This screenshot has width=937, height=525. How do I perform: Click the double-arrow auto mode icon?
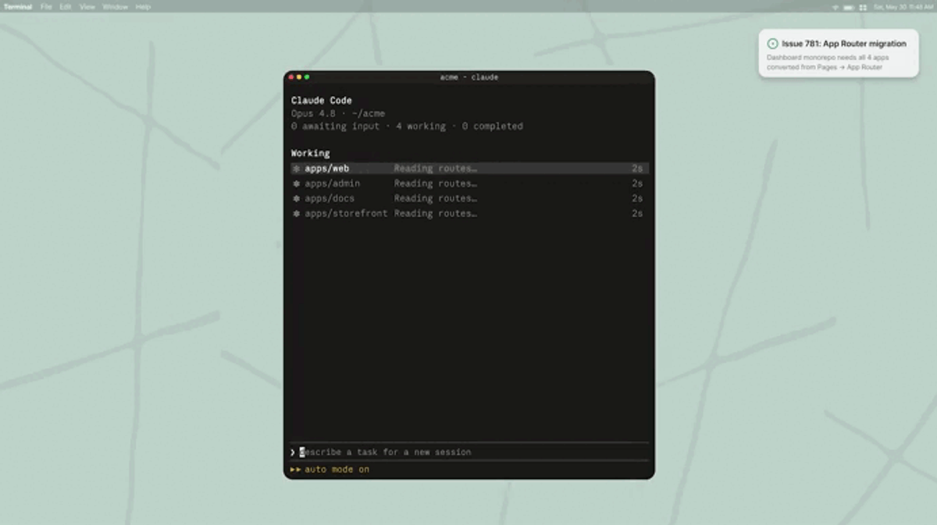[296, 470]
